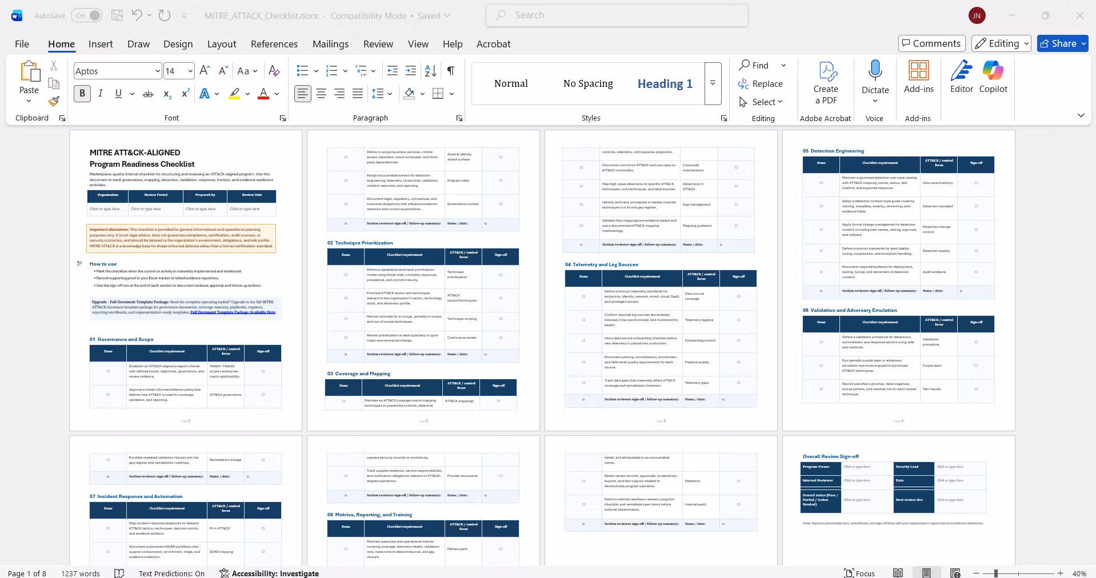Toggle the AutoSave switch

tap(87, 15)
